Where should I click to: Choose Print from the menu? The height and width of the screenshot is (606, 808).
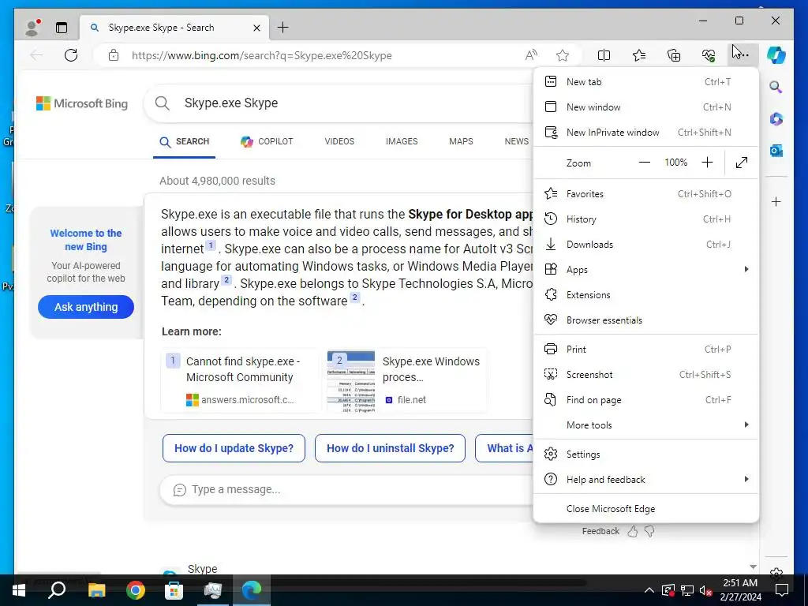(645, 349)
